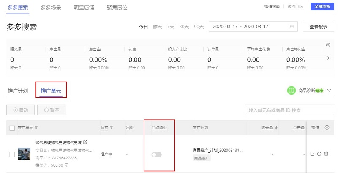Click the 平均点击花费 metric label
338x173 pixels.
pyautogui.click(x=259, y=49)
